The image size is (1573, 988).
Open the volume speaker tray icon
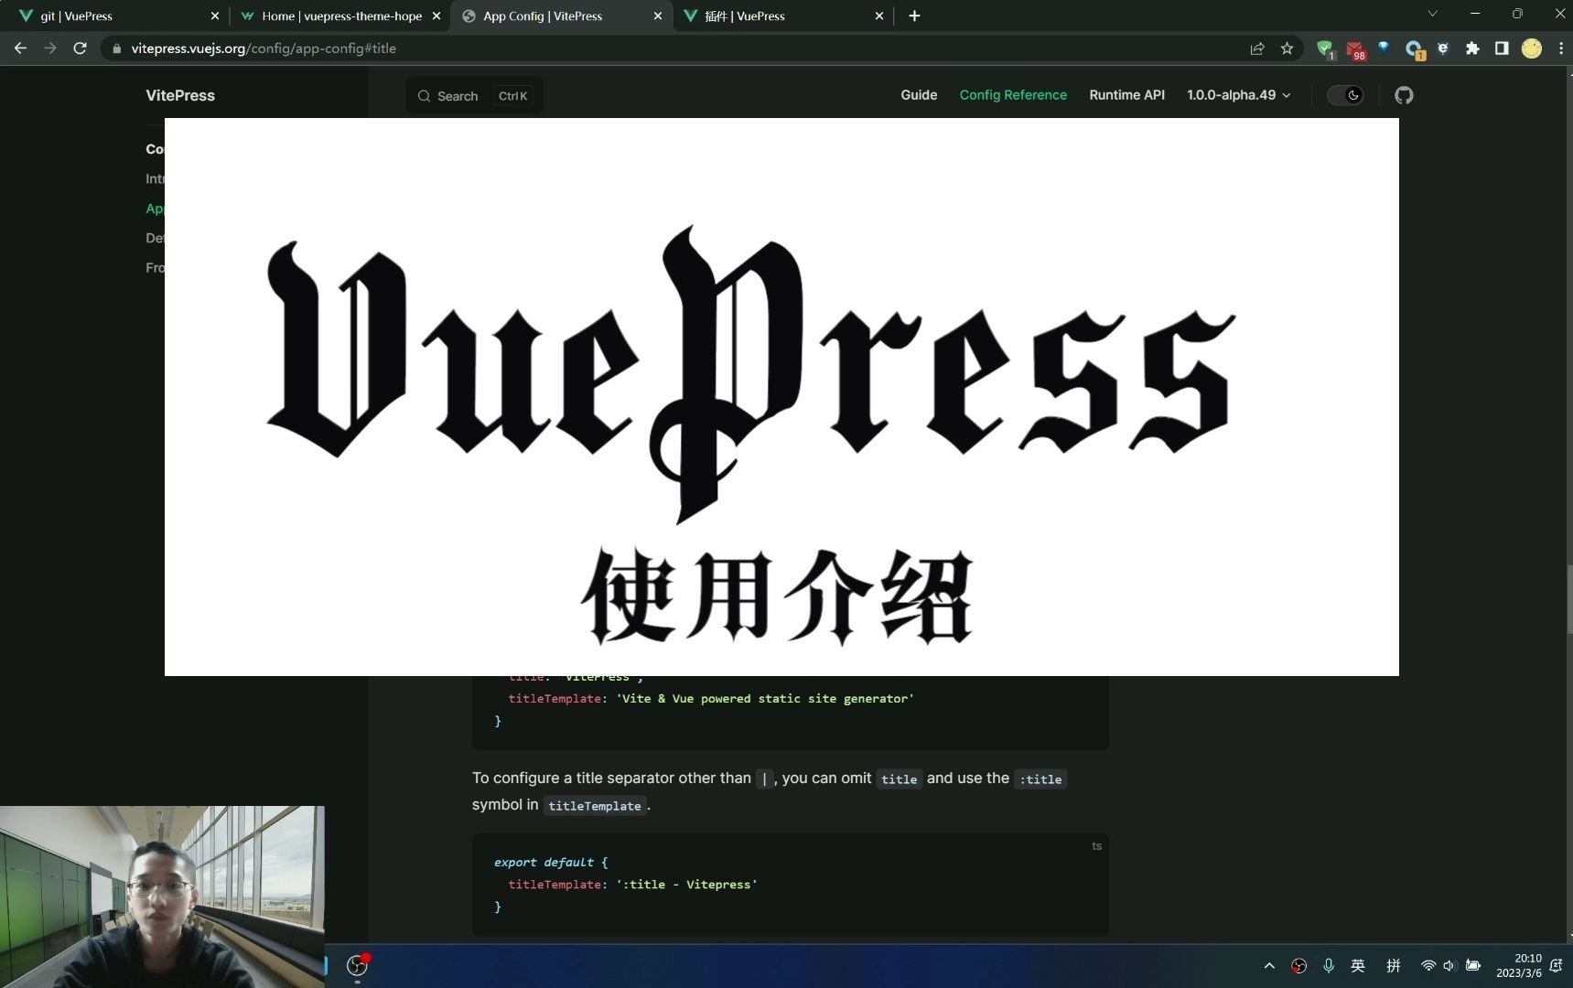1449,965
